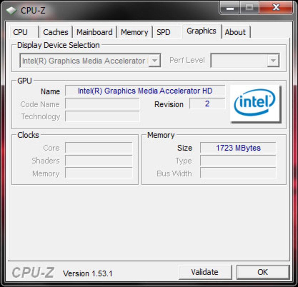Minimize the CPU-Z window
Image resolution: width=298 pixels, height=287 pixels.
230,8
